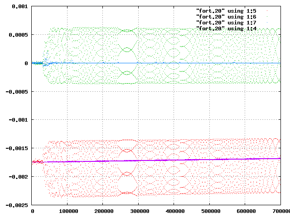290x217 pixels.
Task: Click the blue zero line near 500000
Action: (209, 63)
